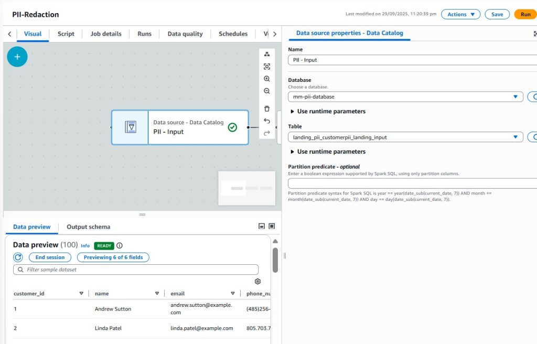Image resolution: width=537 pixels, height=344 pixels.
Task: Click the fit-to-view icon in canvas toolbar
Action: coord(267,67)
